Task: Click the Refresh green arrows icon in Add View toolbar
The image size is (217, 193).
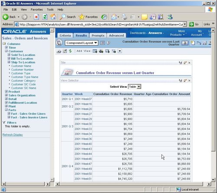Action: (x=70, y=51)
